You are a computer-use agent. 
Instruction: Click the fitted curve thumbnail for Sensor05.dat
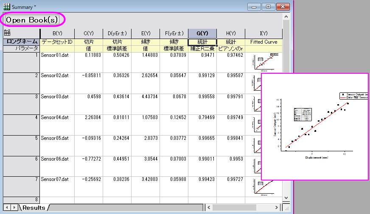[257, 145]
